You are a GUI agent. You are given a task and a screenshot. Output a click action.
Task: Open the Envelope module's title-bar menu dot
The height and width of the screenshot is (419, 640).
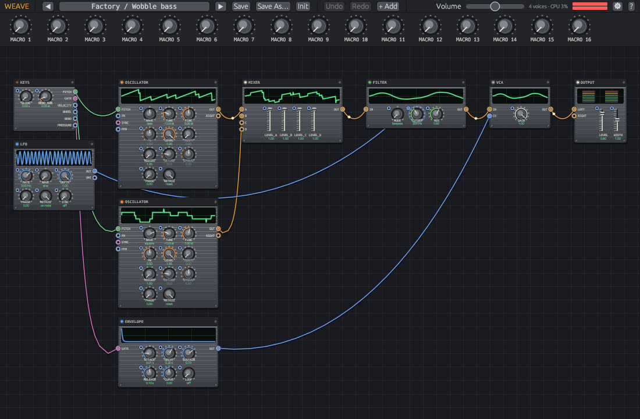point(215,321)
